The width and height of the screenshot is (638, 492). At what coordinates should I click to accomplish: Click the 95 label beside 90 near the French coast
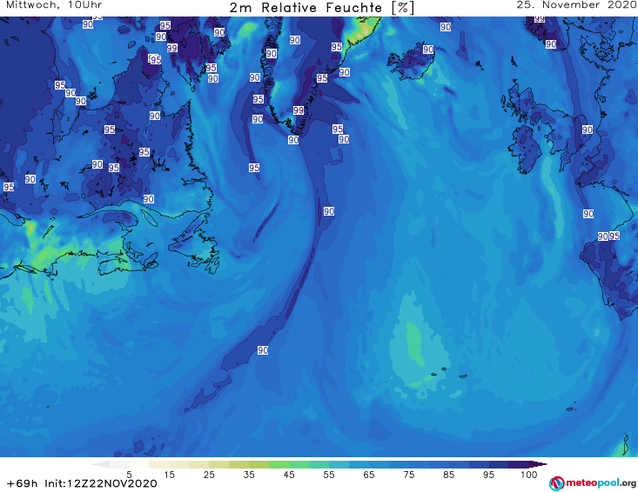614,236
